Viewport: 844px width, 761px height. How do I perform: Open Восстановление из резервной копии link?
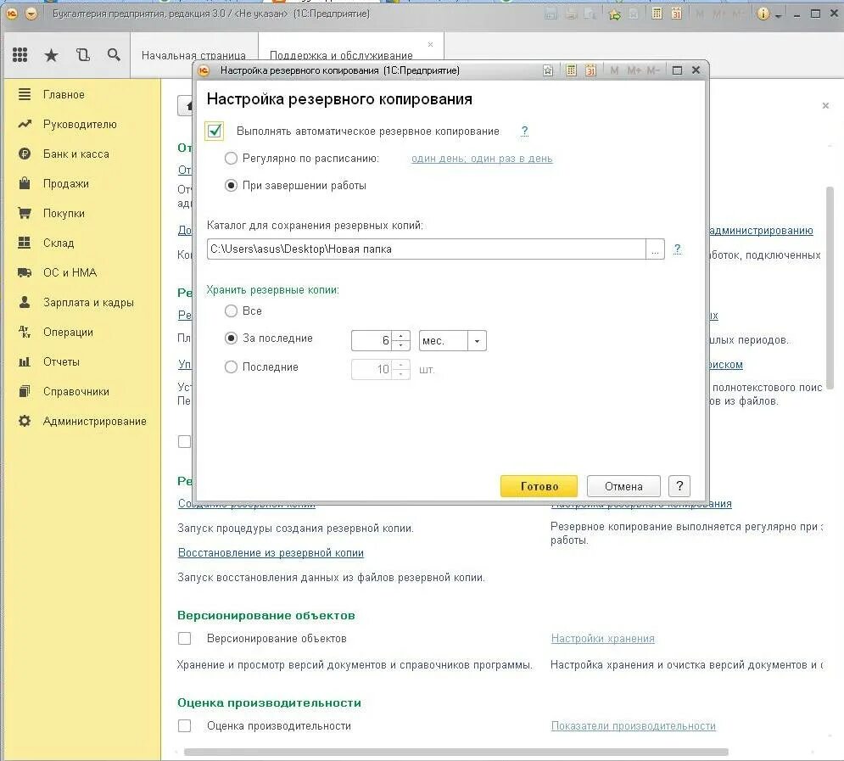(x=271, y=552)
